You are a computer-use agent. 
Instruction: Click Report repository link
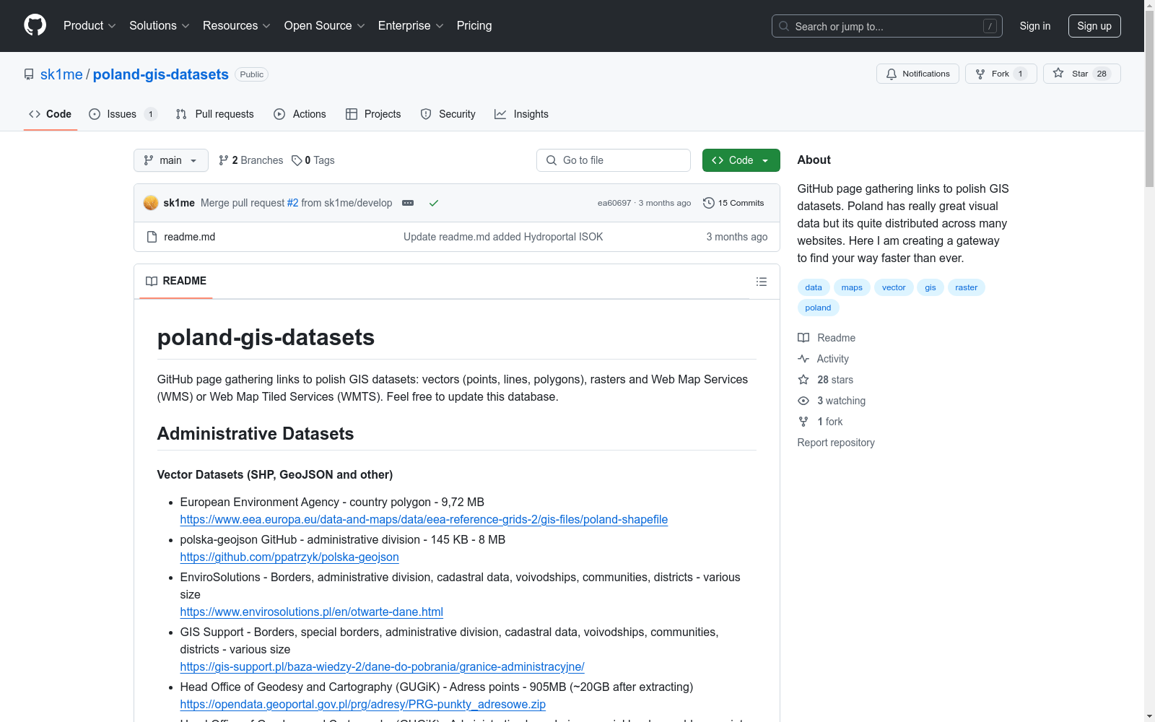(836, 443)
